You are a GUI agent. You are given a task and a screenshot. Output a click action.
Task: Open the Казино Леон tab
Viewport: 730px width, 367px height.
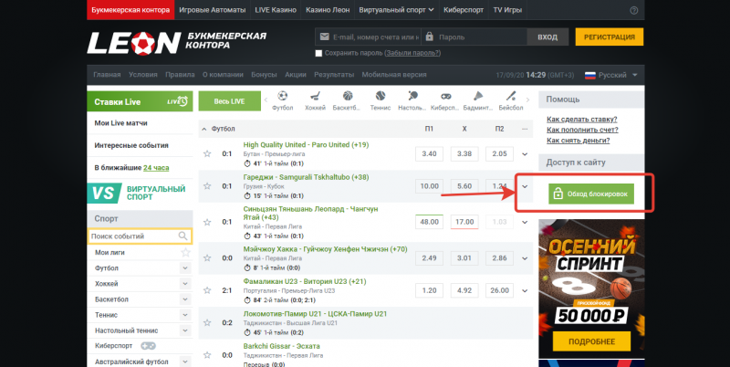328,10
